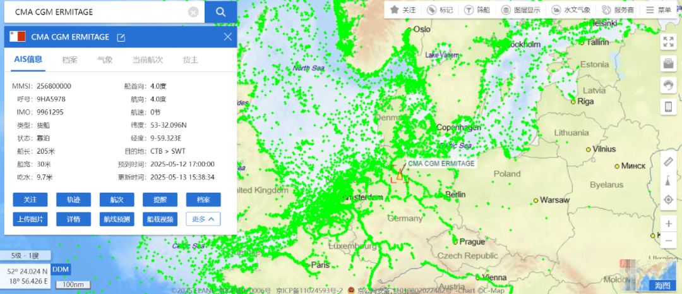Screen dimensions: 682x294
Task: Click the 上传图片 button
Action: click(30, 219)
